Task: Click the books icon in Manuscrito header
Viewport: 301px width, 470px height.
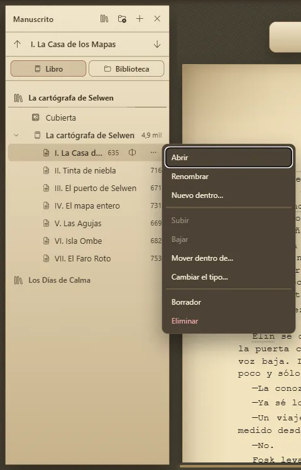Action: coord(104,19)
